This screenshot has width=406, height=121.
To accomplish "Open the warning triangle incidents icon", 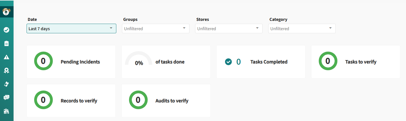I will click(x=6, y=57).
